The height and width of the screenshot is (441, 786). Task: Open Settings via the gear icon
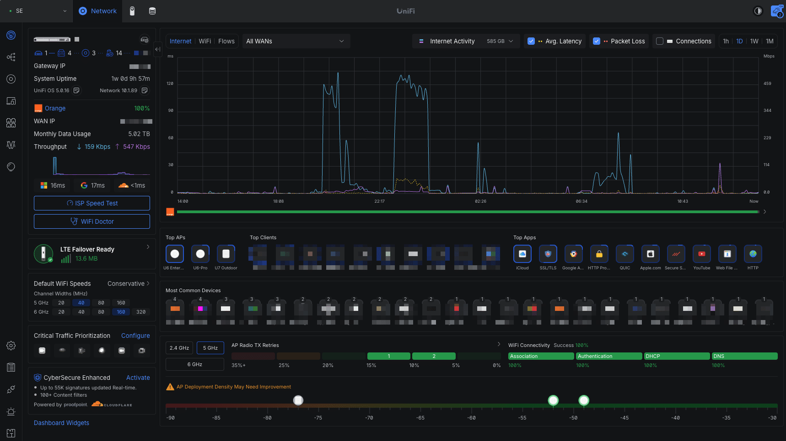click(11, 346)
